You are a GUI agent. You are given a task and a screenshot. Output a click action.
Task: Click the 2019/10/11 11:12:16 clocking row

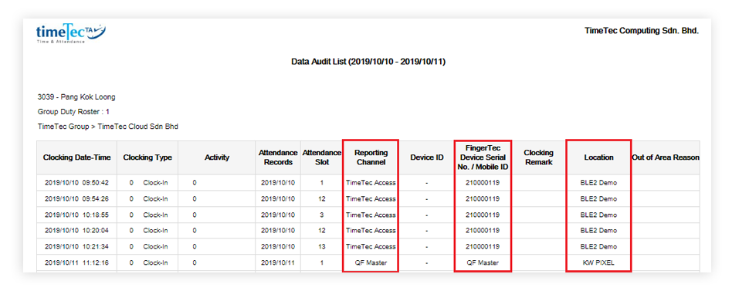coord(368,262)
